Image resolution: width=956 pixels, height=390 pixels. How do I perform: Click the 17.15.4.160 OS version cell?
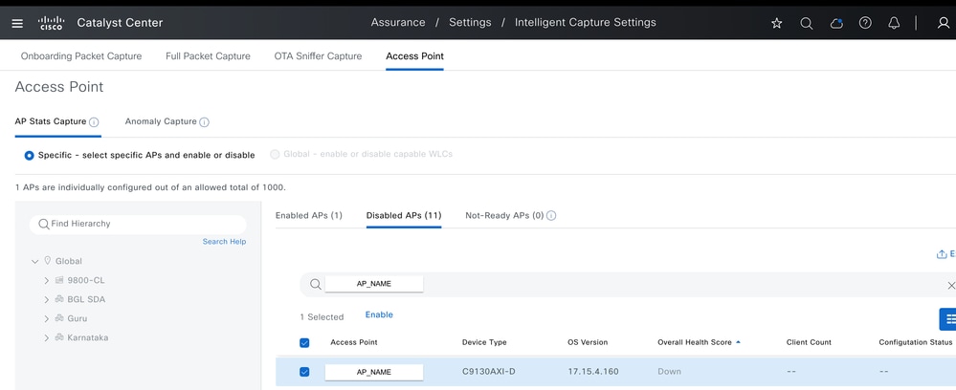coord(591,371)
